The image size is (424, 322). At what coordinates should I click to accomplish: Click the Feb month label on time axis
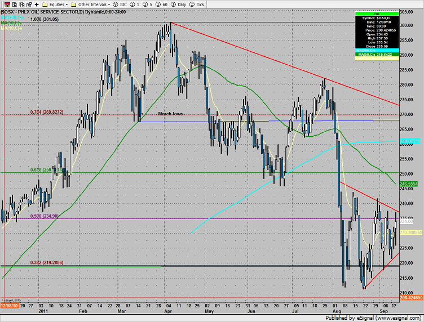(x=83, y=311)
